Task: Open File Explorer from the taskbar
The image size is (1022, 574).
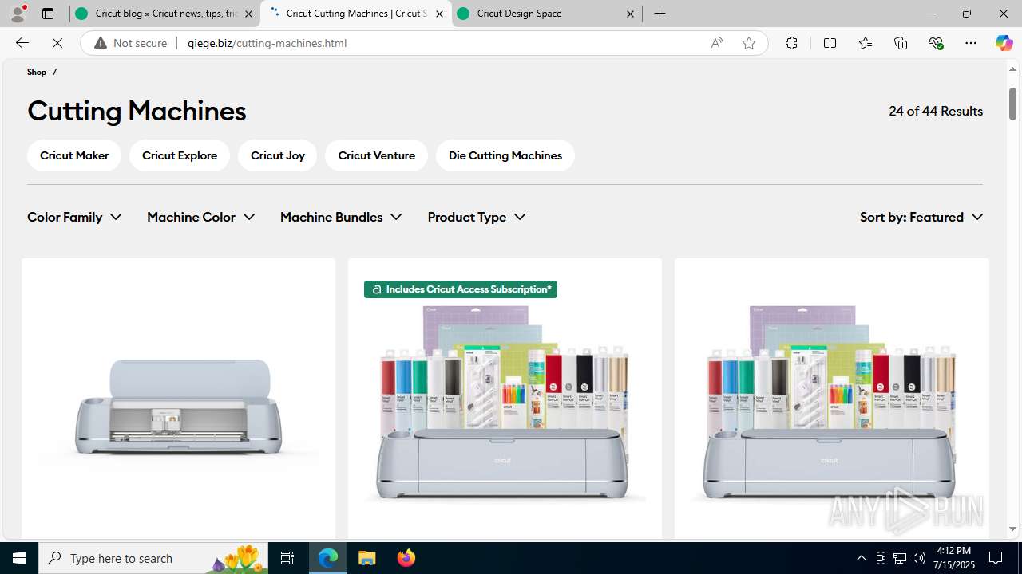Action: pyautogui.click(x=367, y=558)
